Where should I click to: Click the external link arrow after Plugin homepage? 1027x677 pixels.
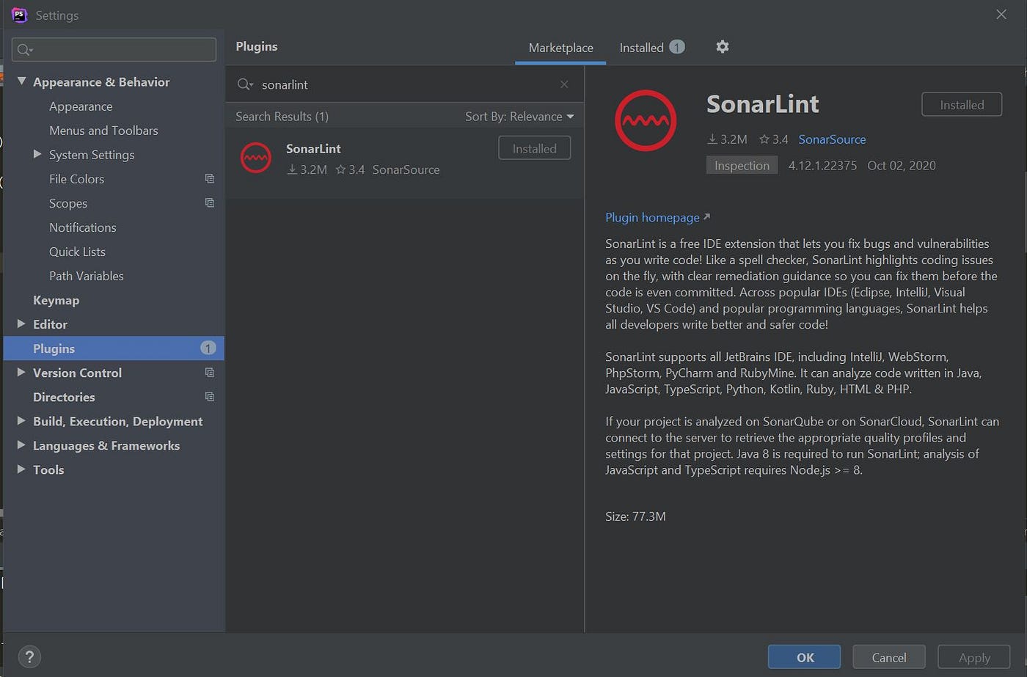[x=706, y=217]
